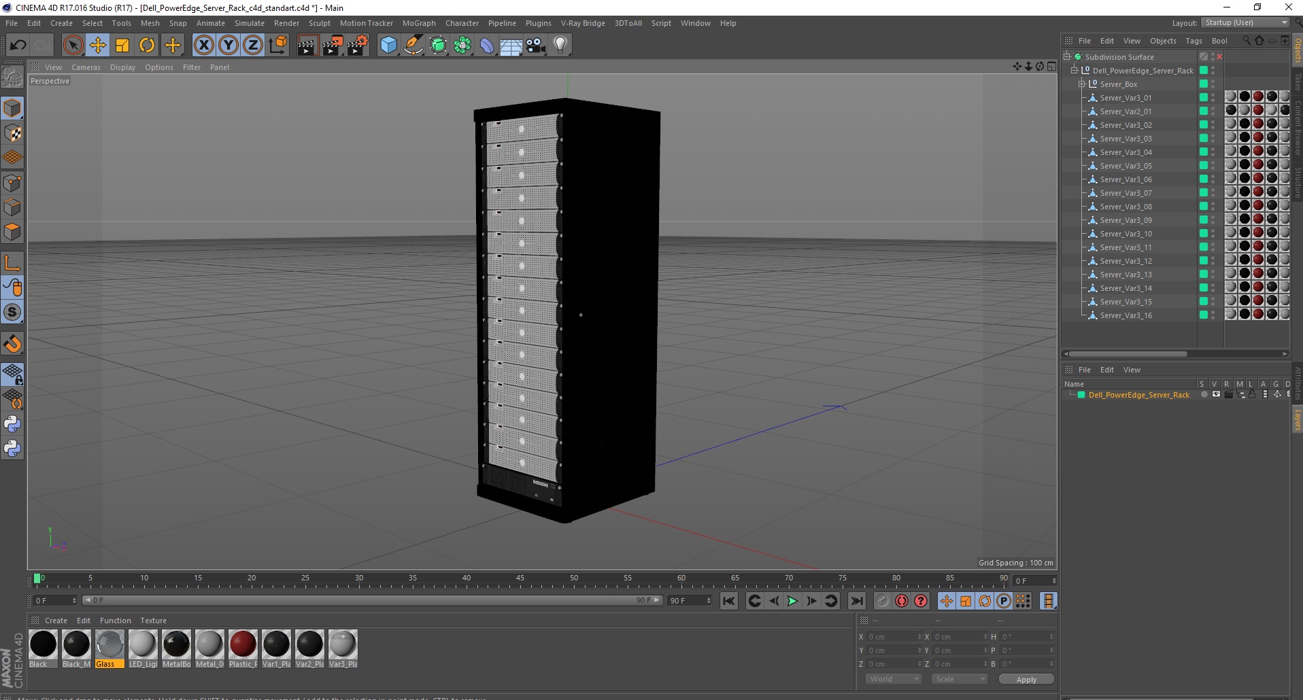Enable Polygons mode
Image resolution: width=1303 pixels, height=700 pixels.
12,232
